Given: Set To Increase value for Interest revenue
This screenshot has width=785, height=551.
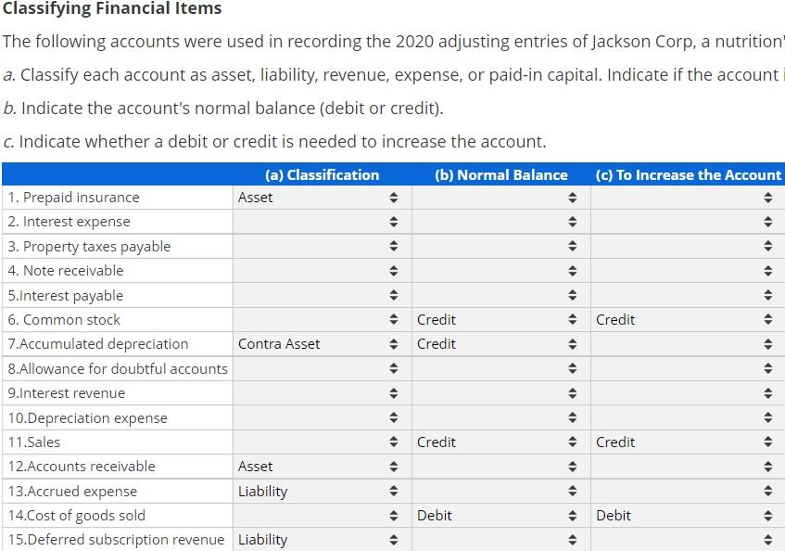Looking at the screenshot, I should (x=688, y=393).
